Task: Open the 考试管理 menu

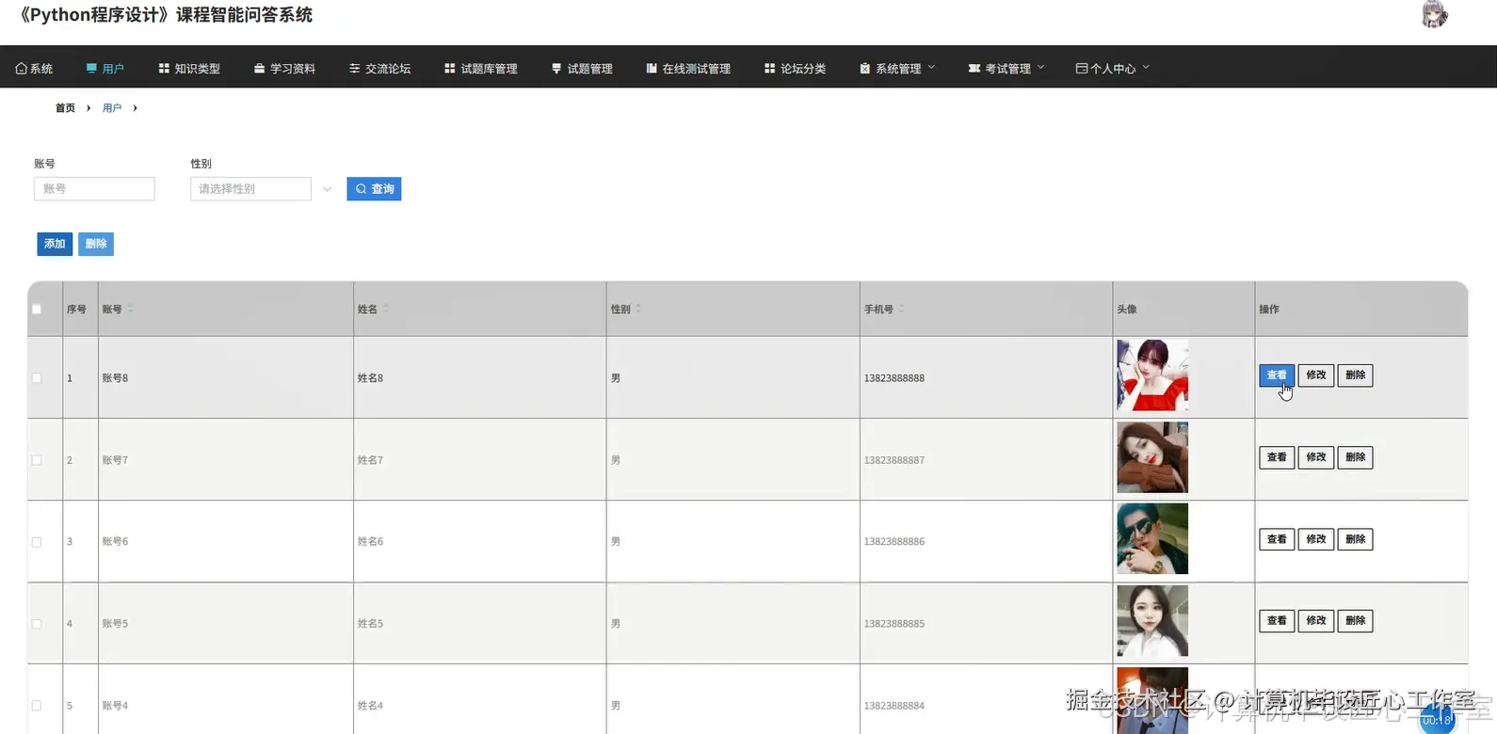Action: [1006, 69]
